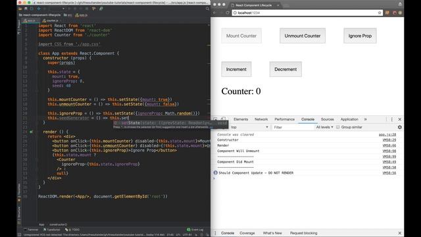The height and width of the screenshot is (237, 421).
Task: Open the TODO tool window button
Action: [x=72, y=230]
